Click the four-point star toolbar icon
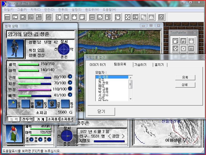Viewport: 206px width, 155px height. click(67, 17)
